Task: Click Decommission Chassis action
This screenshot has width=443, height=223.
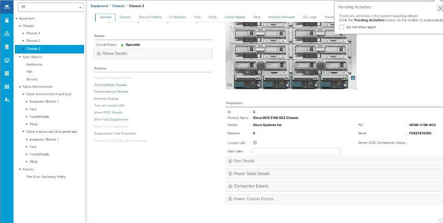Action: 111,92
